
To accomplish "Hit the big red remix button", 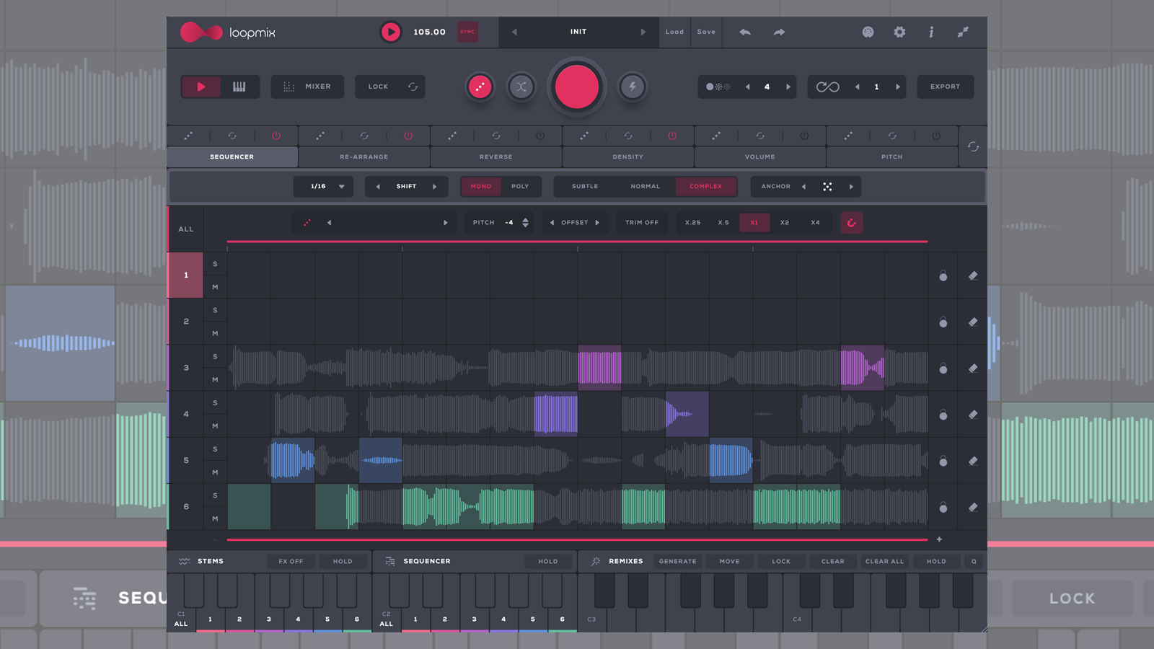I will (576, 87).
